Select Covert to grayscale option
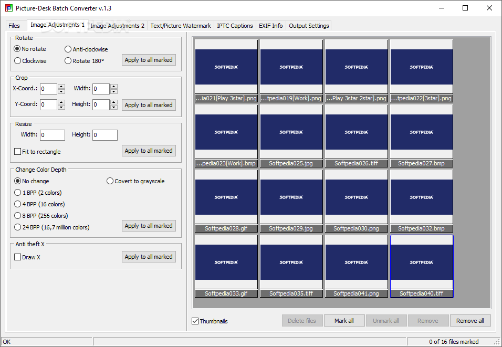This screenshot has width=502, height=347. pyautogui.click(x=135, y=181)
